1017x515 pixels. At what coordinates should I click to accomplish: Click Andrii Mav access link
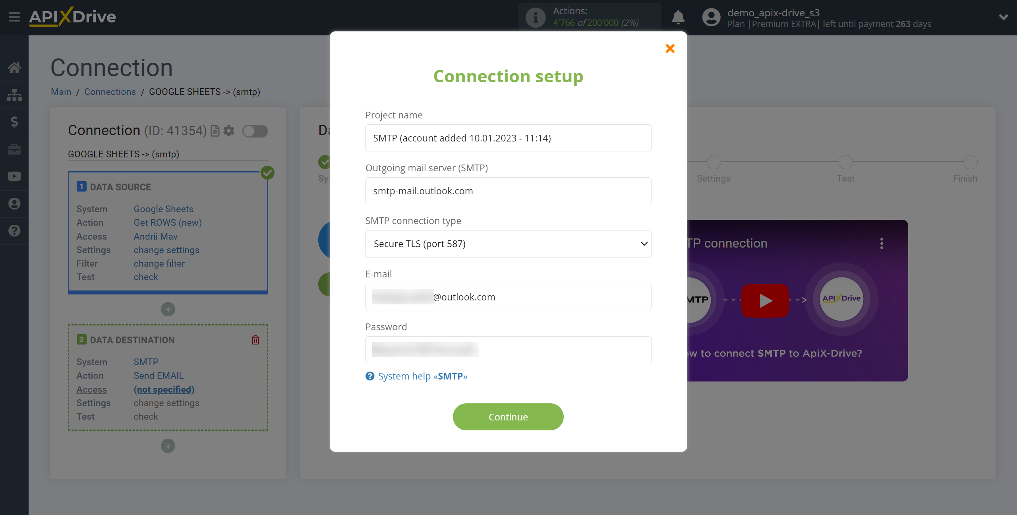(x=155, y=236)
